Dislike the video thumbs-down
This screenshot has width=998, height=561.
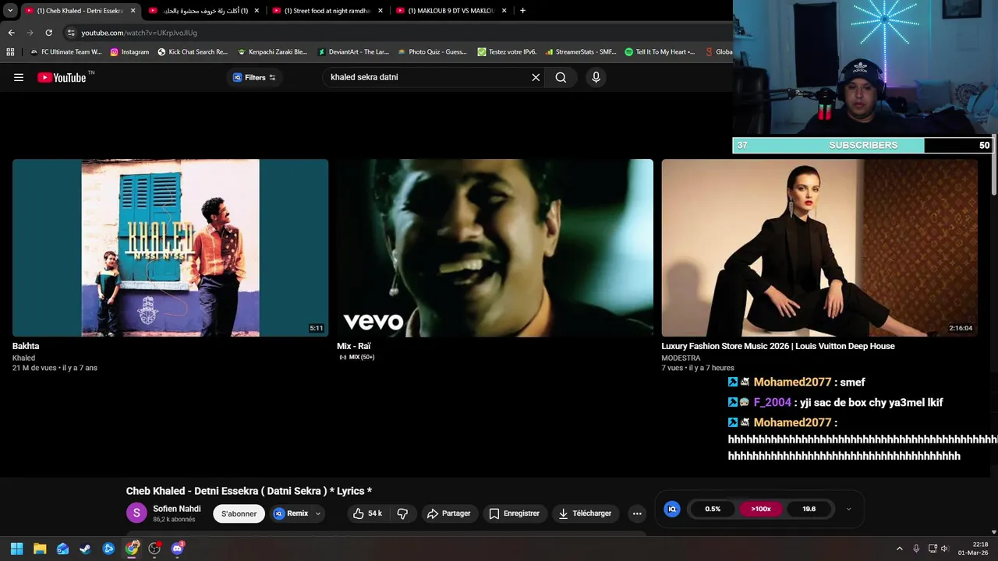click(x=403, y=513)
